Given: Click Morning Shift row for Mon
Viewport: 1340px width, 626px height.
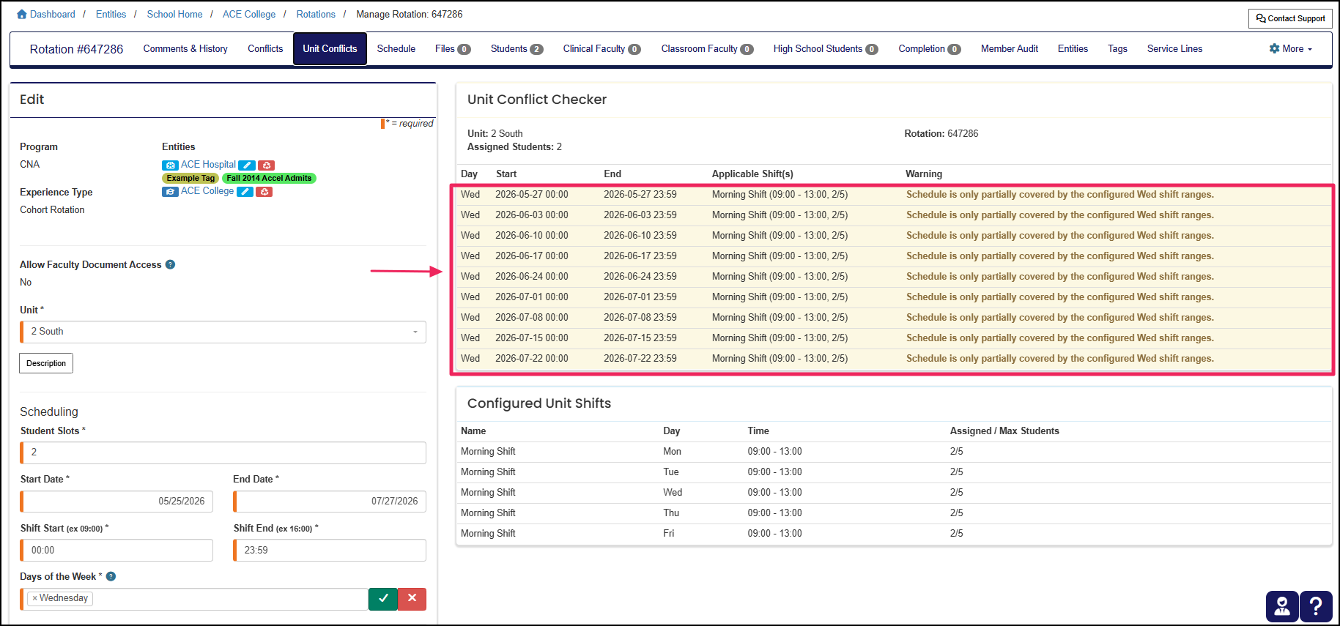Looking at the screenshot, I should point(893,452).
